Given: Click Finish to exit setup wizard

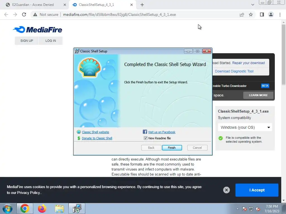Looking at the screenshot, I should pos(172,148).
